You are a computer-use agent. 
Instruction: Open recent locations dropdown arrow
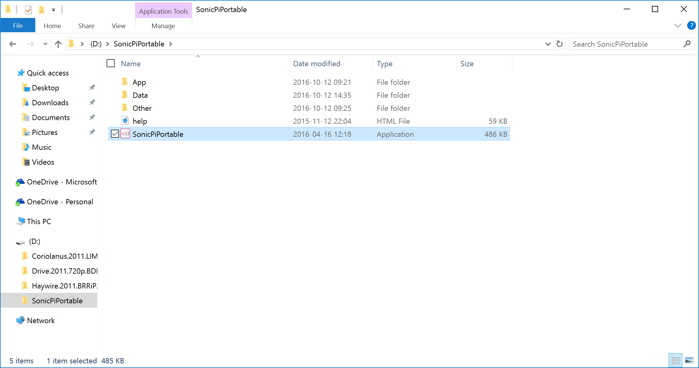(45, 44)
